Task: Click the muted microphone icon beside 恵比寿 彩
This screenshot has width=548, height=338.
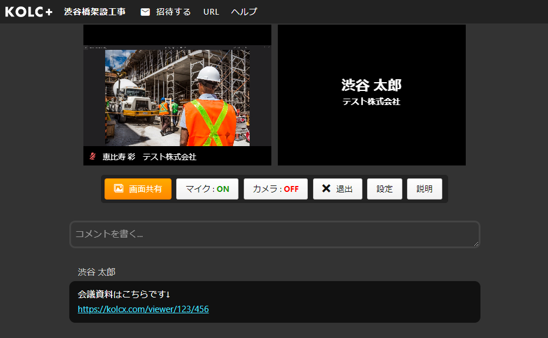Action: tap(92, 157)
